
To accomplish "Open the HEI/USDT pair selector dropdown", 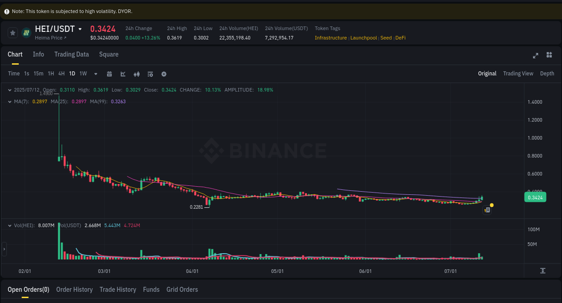I will 80,28.
